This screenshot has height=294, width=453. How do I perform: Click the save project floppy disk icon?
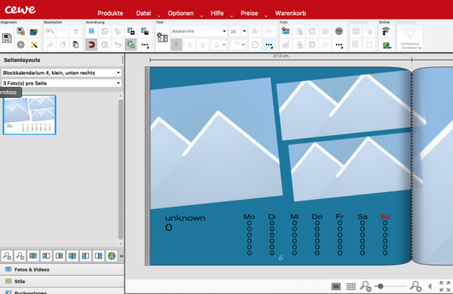[7, 38]
